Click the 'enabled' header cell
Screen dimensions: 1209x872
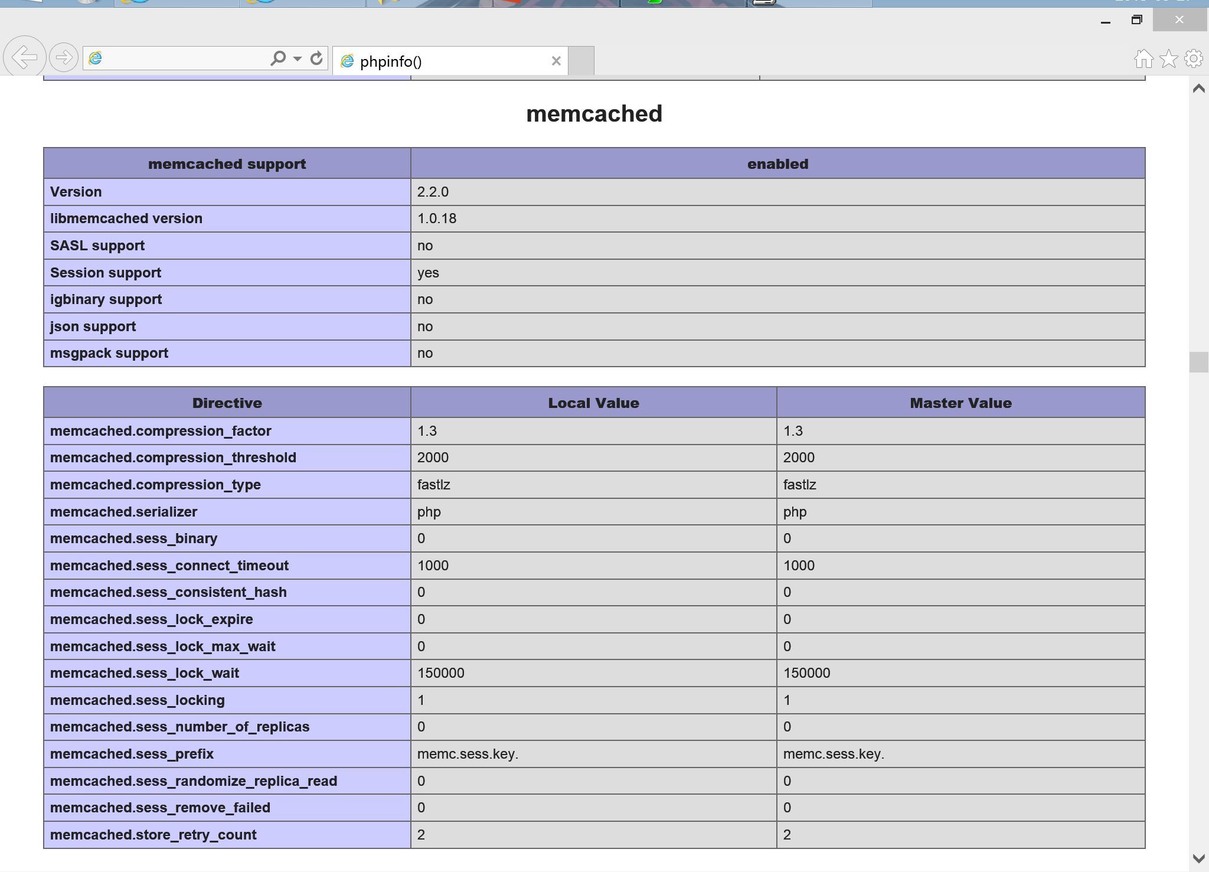click(777, 164)
